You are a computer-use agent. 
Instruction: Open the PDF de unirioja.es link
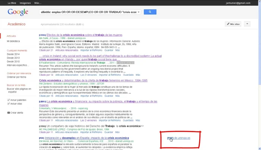pyautogui.click(x=179, y=138)
